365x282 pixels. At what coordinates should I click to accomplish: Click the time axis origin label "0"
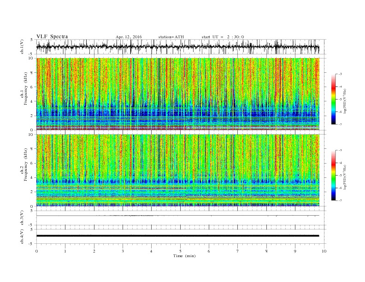coord(36,251)
